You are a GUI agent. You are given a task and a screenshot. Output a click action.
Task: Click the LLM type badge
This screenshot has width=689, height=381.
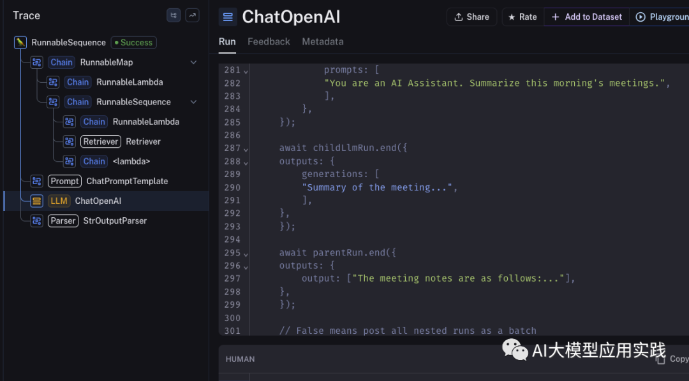(59, 201)
